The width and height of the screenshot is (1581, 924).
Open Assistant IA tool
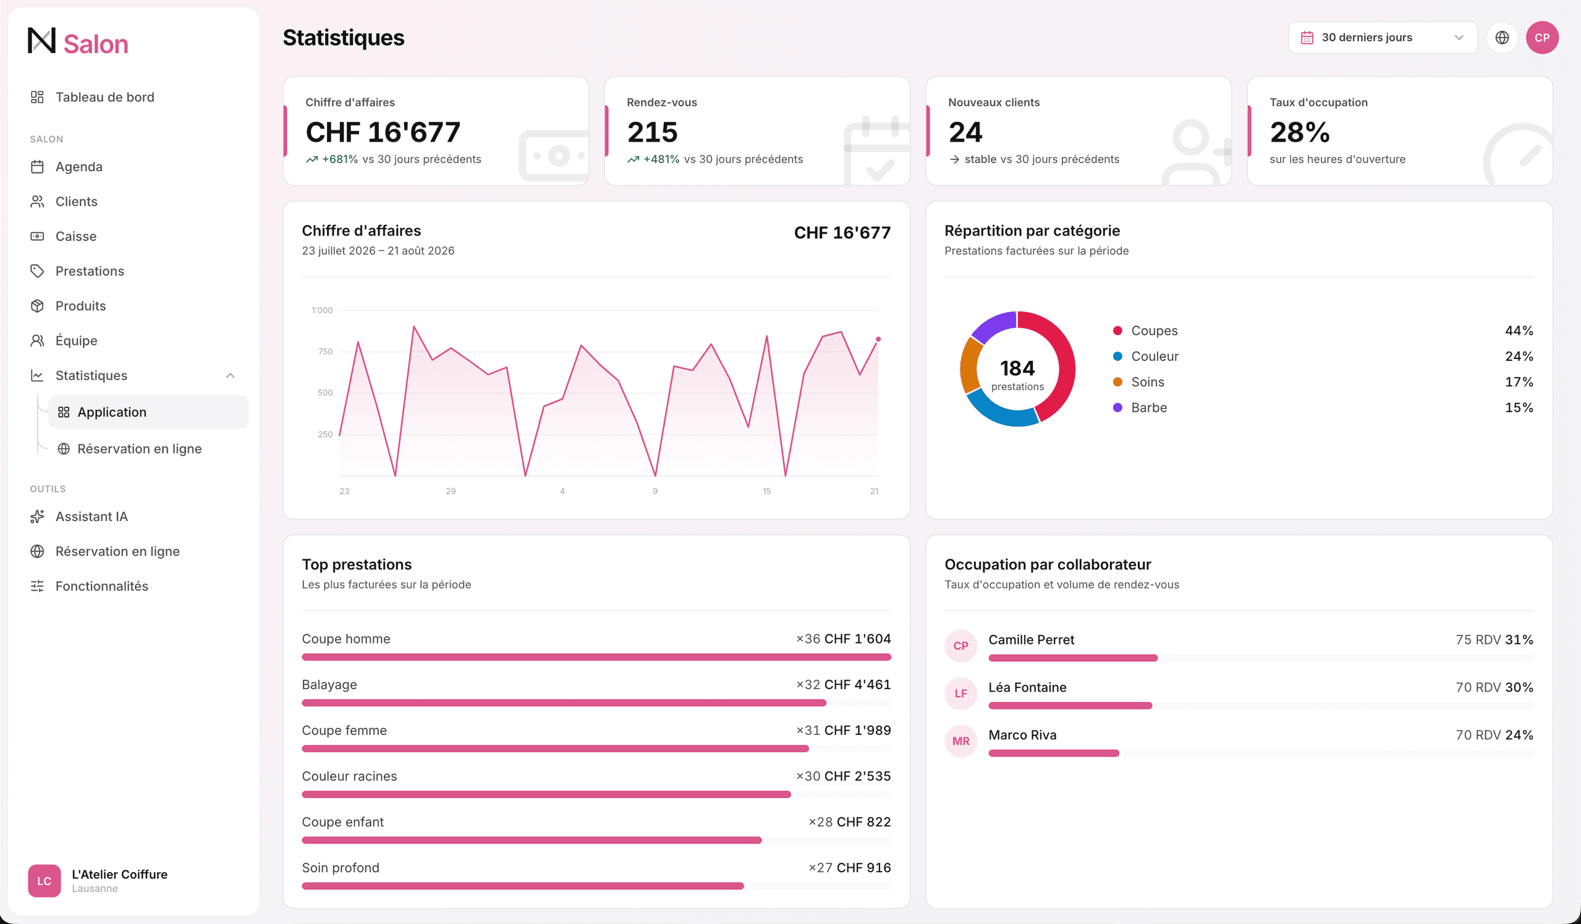coord(91,517)
